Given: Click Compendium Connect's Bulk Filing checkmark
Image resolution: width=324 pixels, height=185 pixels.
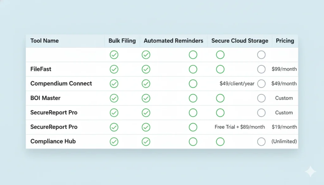Looking at the screenshot, I should 114,83.
